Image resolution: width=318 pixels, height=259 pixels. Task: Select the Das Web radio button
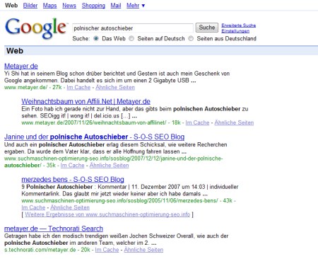tap(96, 38)
